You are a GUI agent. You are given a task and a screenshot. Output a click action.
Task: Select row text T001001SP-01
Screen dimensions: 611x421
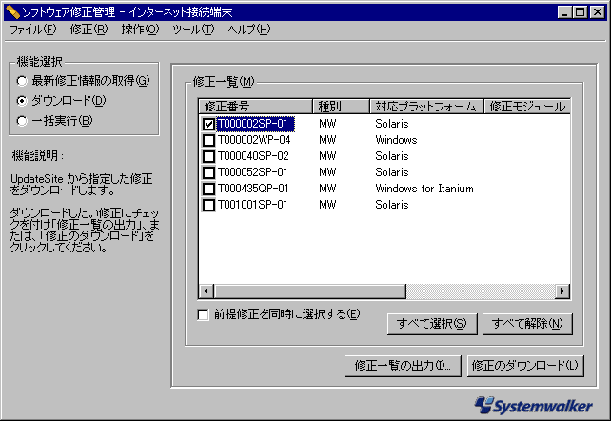point(253,205)
